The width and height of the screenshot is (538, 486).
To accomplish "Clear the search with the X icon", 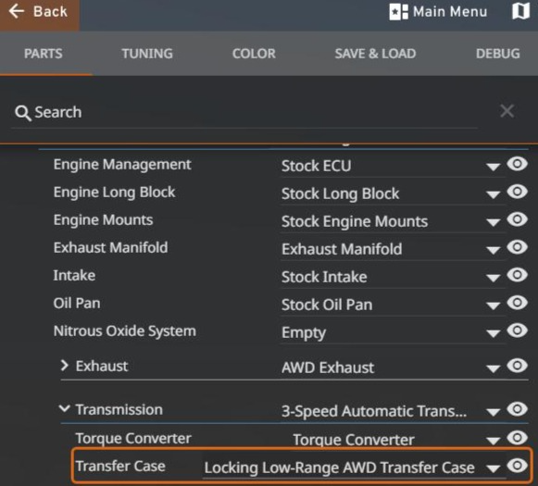I will click(507, 111).
